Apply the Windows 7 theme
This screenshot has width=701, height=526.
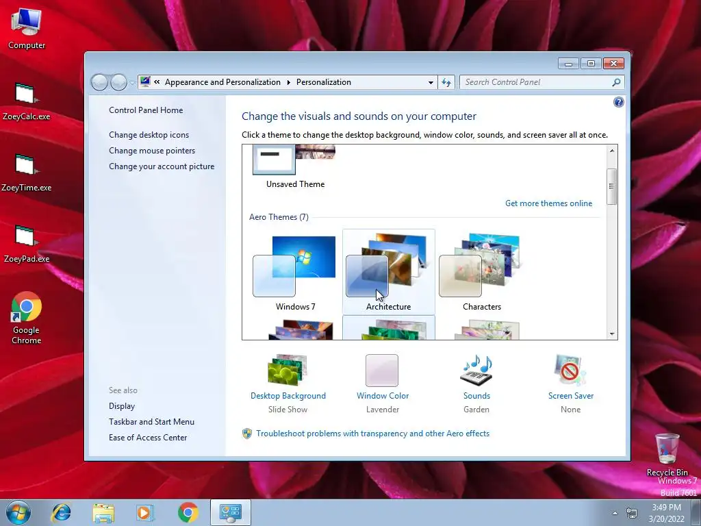[295, 273]
